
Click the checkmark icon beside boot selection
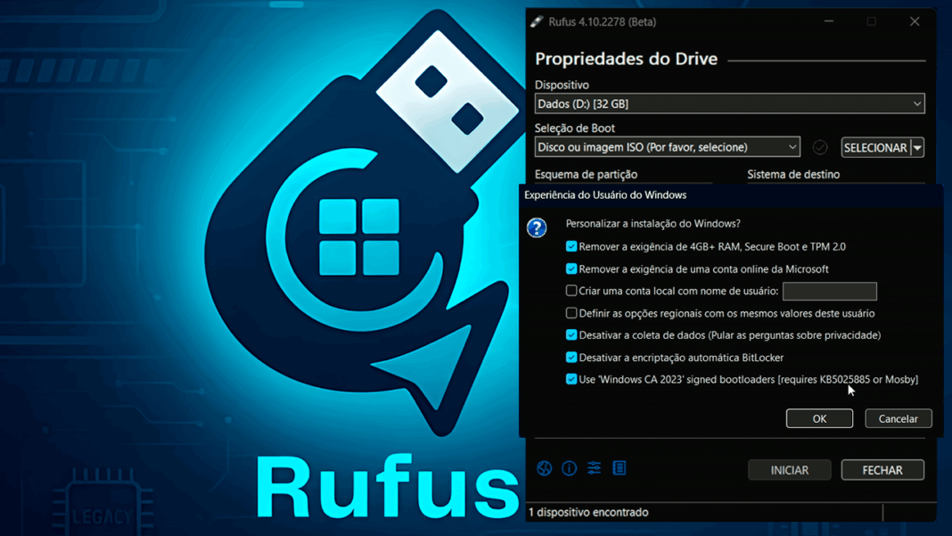(x=820, y=147)
